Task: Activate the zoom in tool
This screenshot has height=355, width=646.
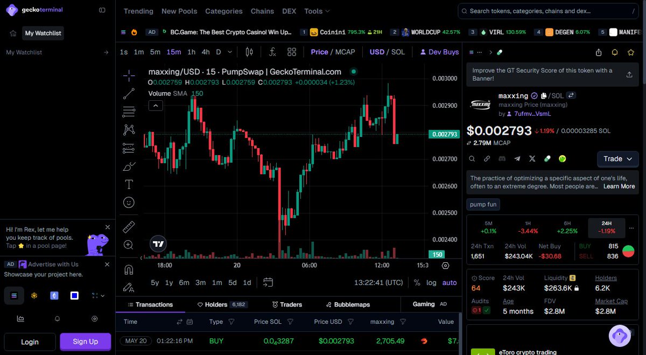Action: point(129,245)
